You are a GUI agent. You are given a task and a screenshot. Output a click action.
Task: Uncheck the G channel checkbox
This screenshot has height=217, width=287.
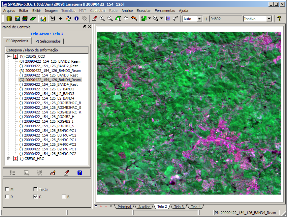35,197
